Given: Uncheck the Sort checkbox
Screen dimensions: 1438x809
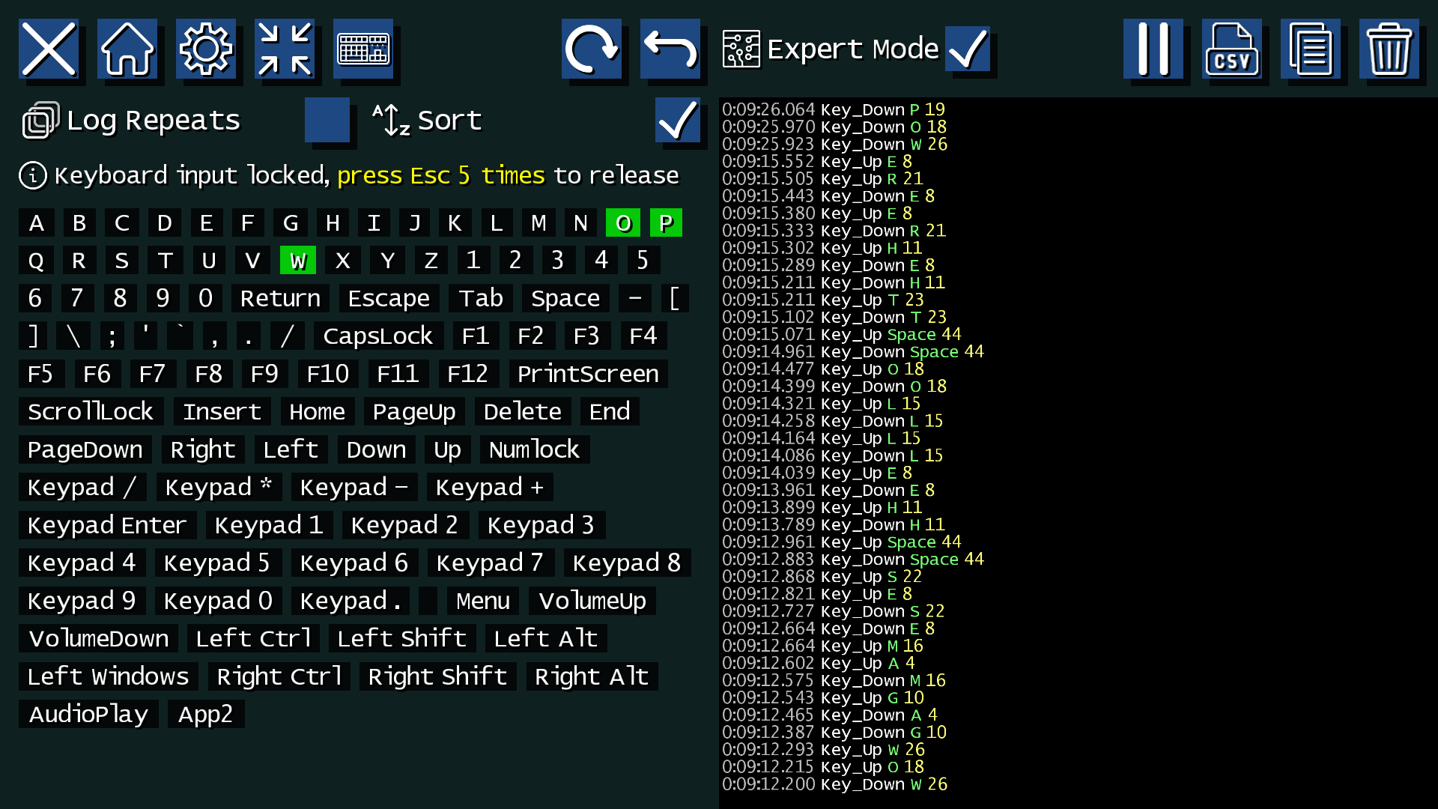Looking at the screenshot, I should (678, 120).
